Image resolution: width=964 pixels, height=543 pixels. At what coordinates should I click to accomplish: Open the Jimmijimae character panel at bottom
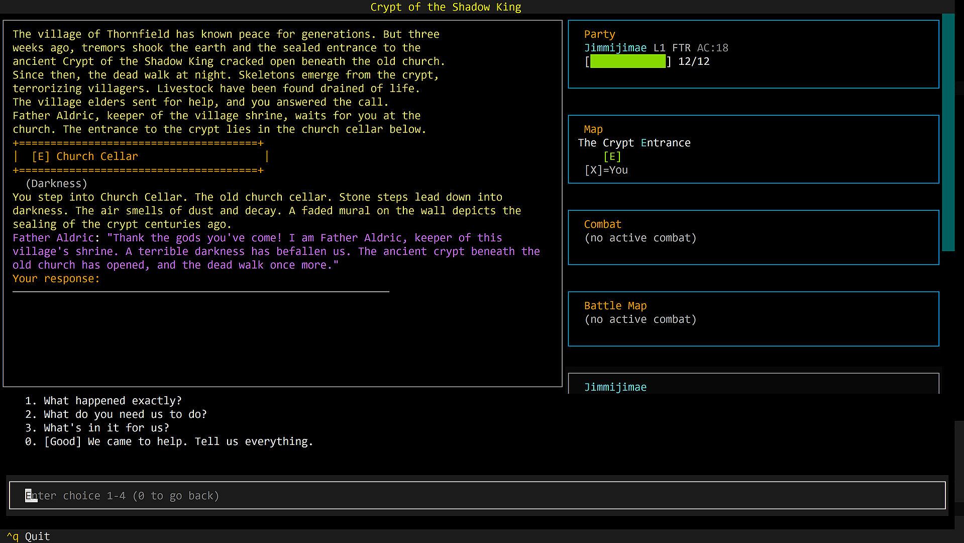pyautogui.click(x=615, y=387)
